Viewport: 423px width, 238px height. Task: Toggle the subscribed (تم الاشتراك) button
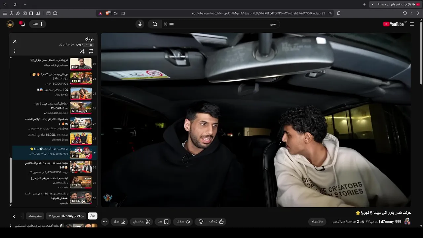point(317,221)
